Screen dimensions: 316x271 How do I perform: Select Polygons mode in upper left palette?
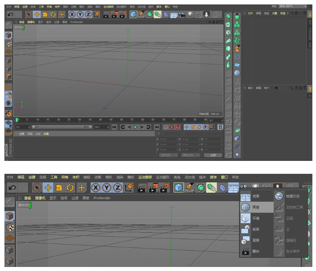coord(8,77)
